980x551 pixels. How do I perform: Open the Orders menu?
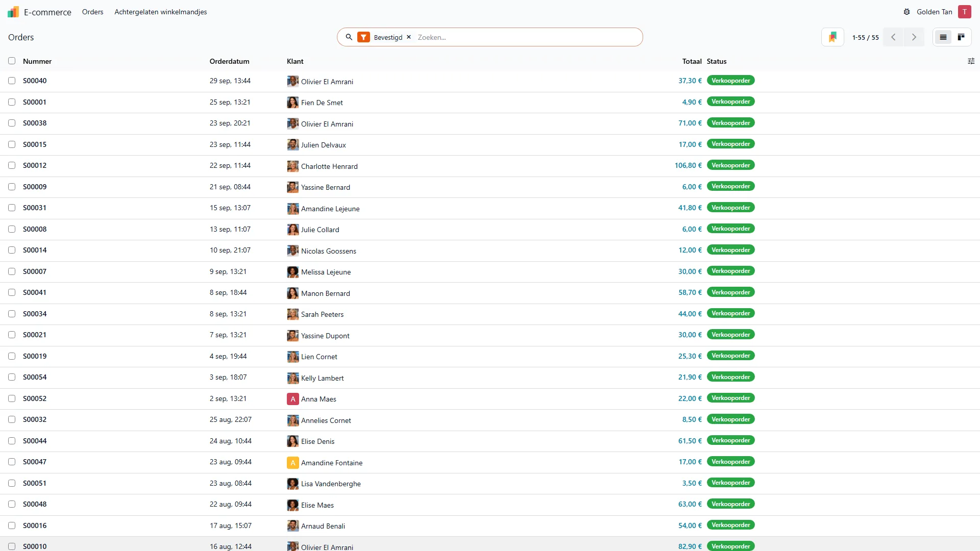(x=92, y=12)
